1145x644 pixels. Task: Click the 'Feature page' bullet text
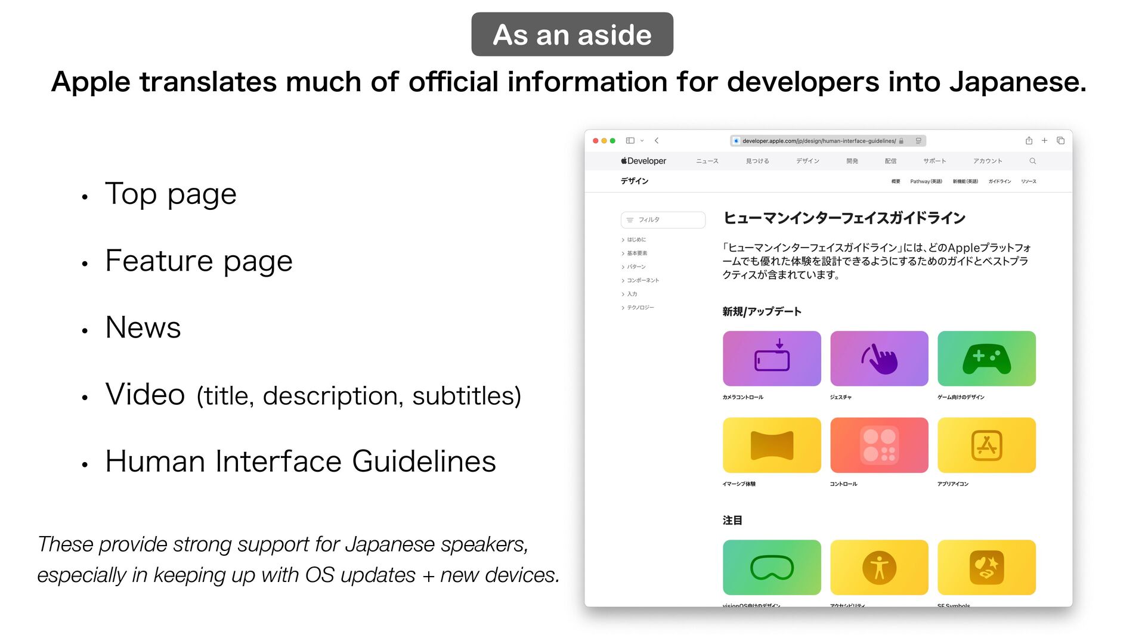point(199,261)
